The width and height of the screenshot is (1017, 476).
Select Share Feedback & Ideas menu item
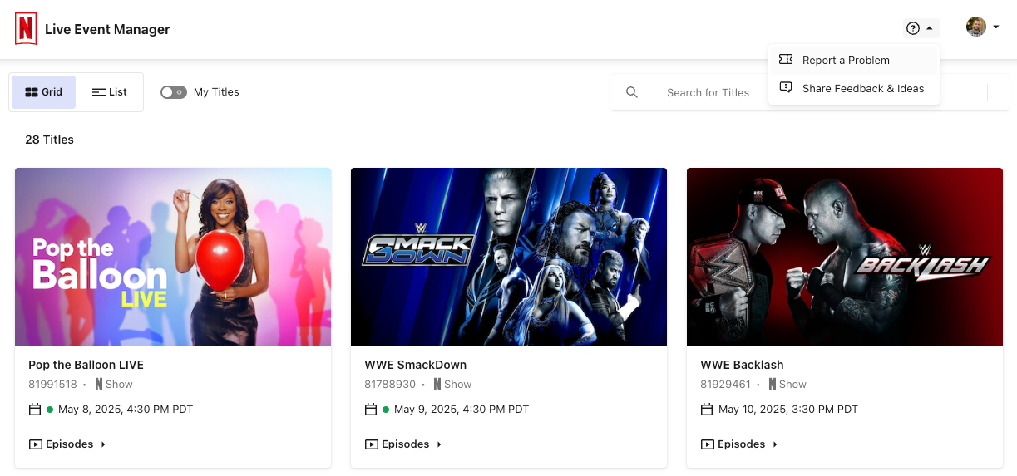click(x=854, y=88)
